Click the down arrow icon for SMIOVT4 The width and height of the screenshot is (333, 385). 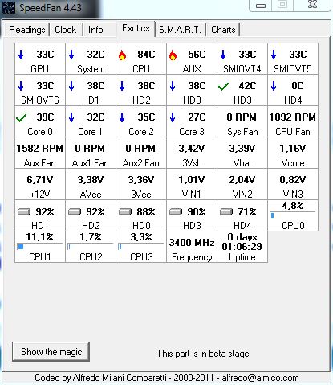click(x=223, y=55)
